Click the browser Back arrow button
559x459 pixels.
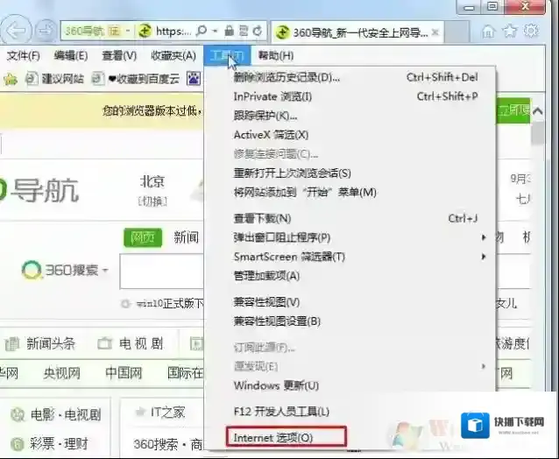[x=14, y=32]
